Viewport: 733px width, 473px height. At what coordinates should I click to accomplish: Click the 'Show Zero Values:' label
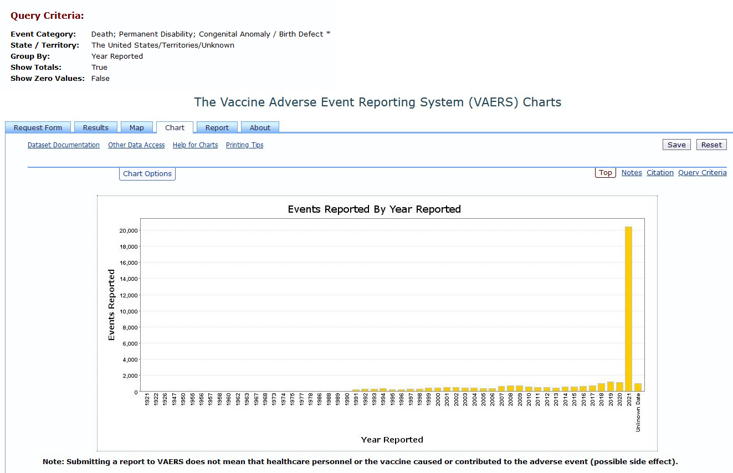point(48,79)
